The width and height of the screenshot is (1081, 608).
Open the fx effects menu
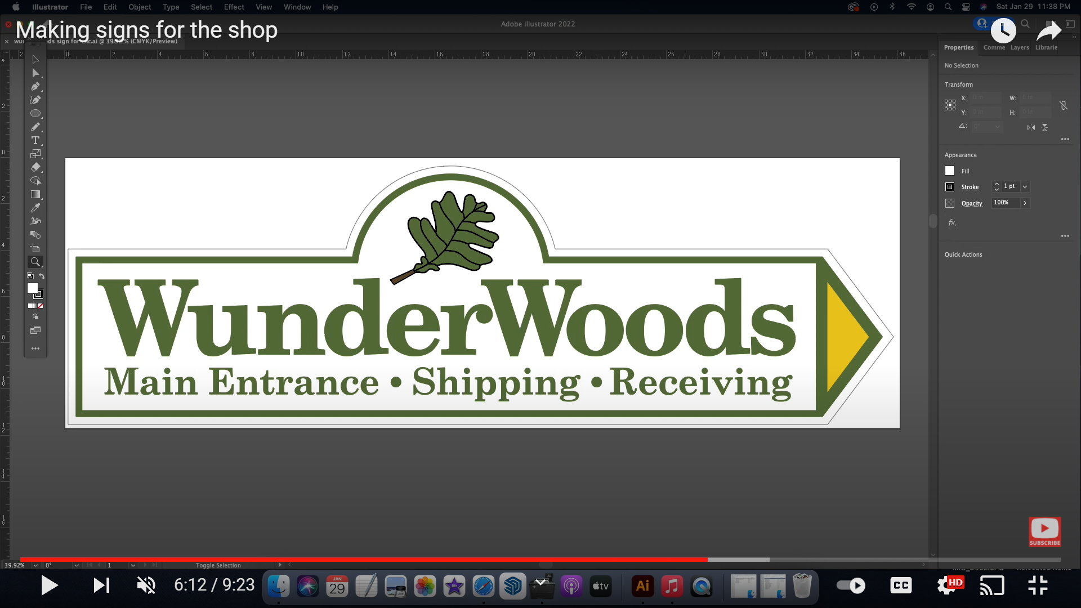tap(952, 223)
